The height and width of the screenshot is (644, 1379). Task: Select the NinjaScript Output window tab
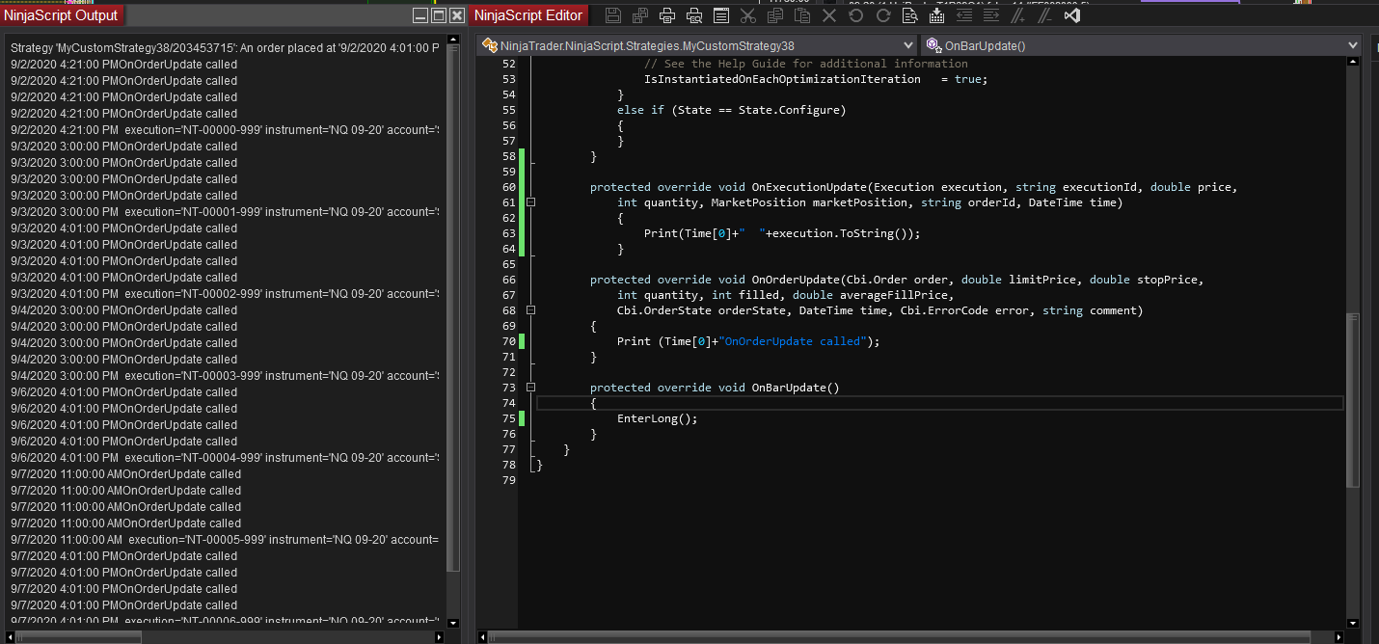click(x=62, y=15)
